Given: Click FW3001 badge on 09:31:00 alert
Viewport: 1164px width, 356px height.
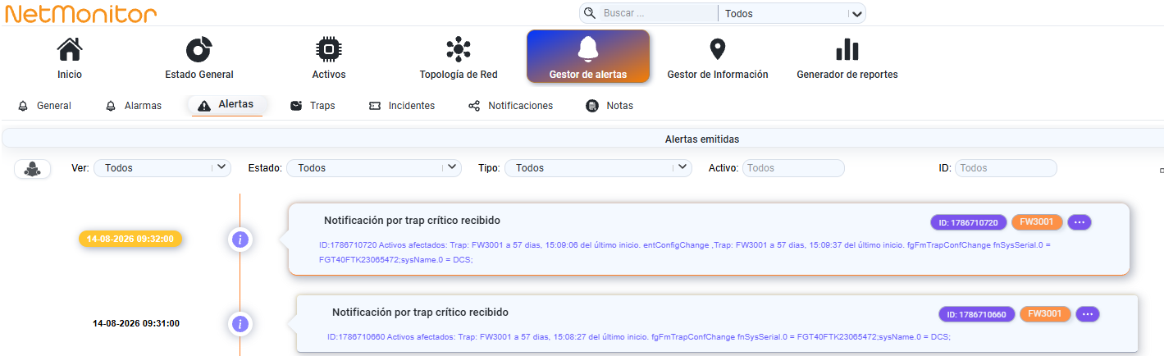Looking at the screenshot, I should tap(1045, 314).
